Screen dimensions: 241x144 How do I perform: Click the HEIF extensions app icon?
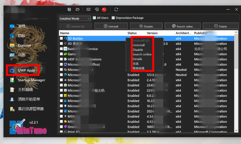point(65,59)
